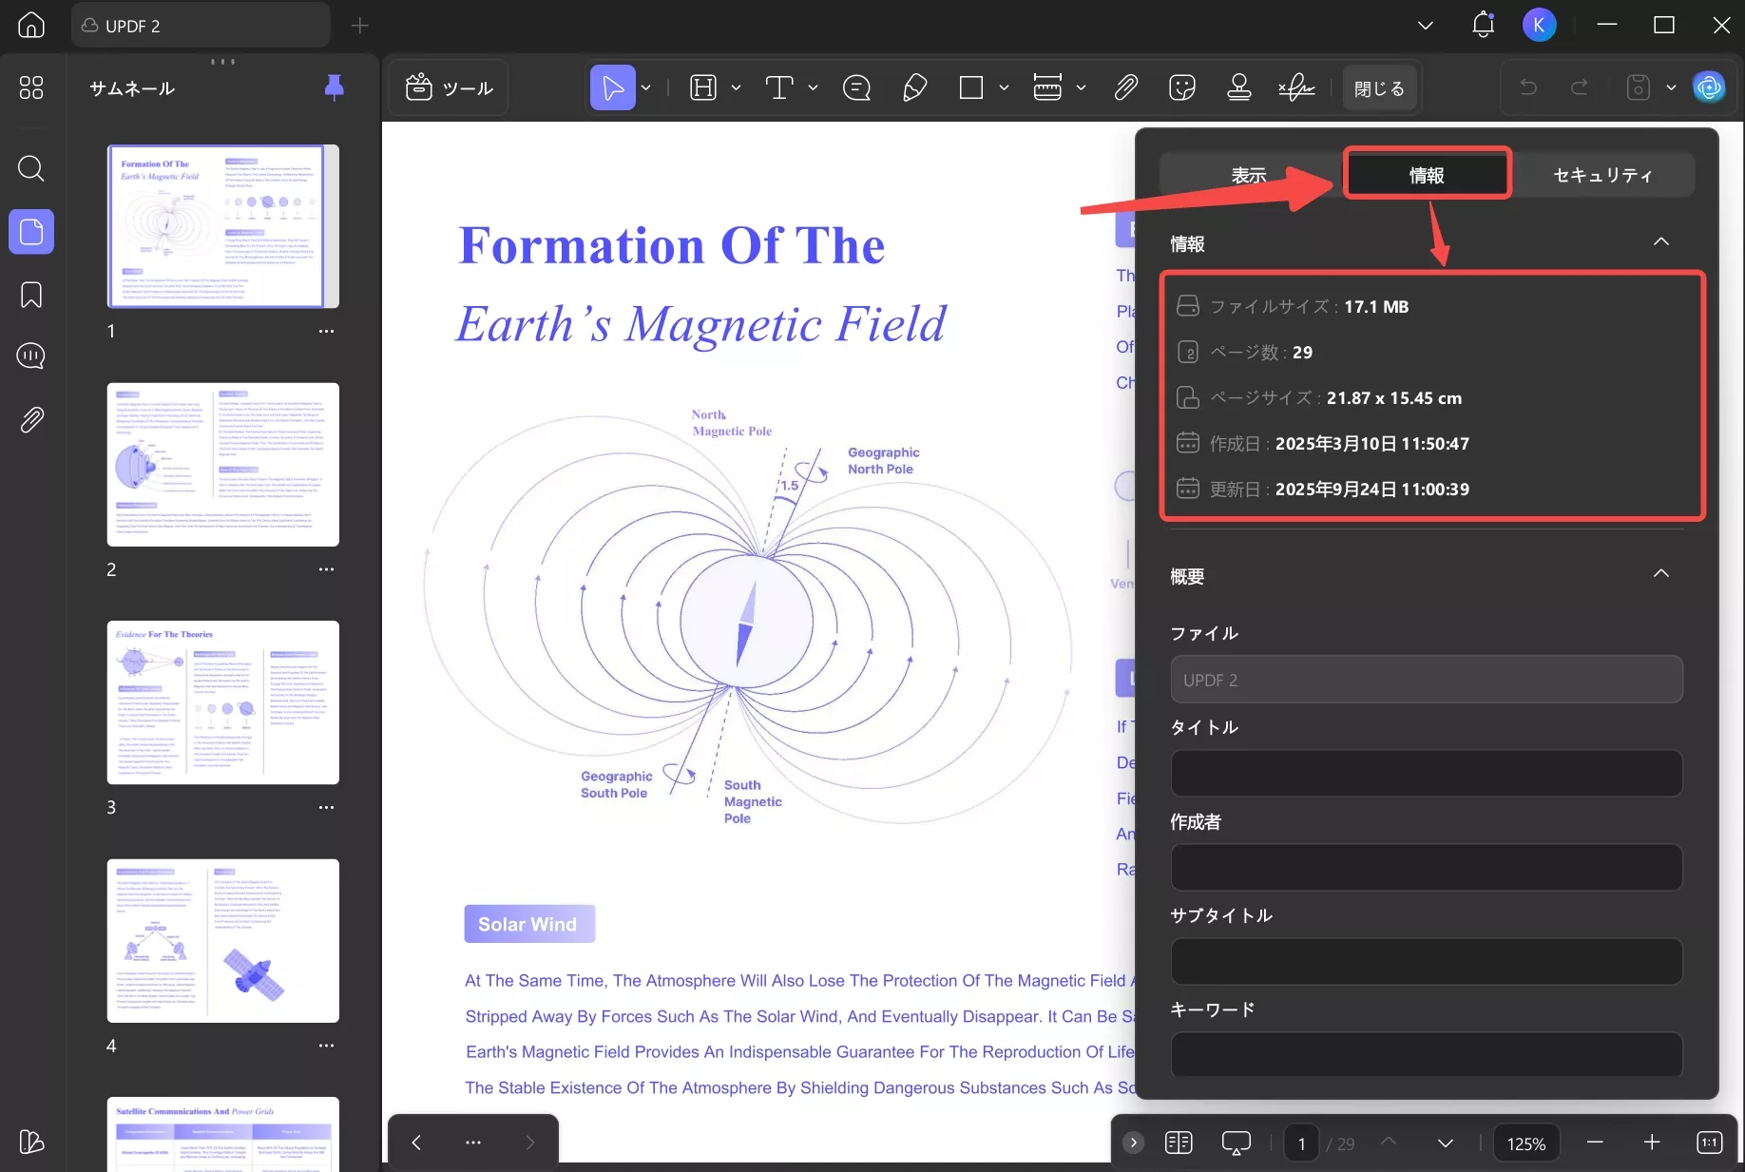Open the comments sidebar icon
The width and height of the screenshot is (1745, 1172).
[x=31, y=356]
